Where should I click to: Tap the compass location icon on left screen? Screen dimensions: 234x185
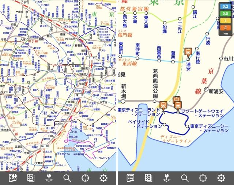[85, 178]
